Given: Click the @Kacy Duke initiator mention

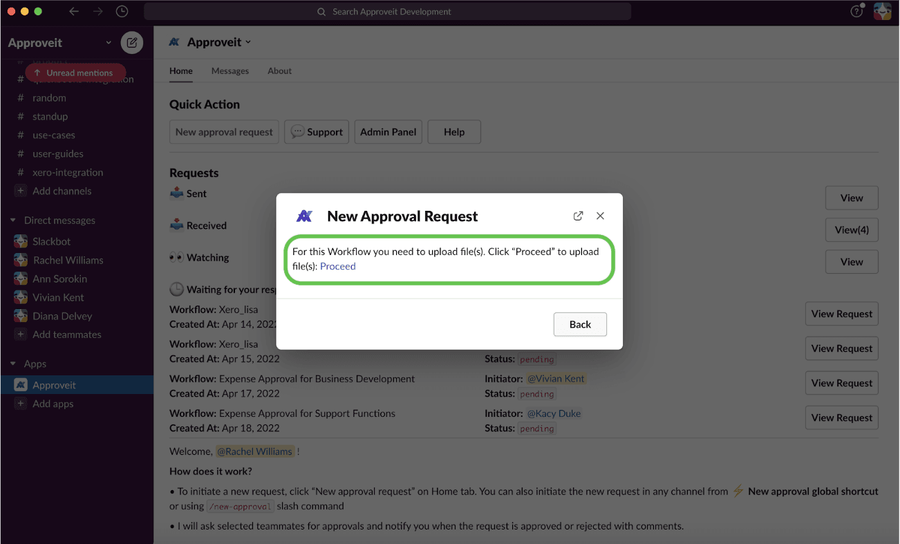Looking at the screenshot, I should (554, 413).
